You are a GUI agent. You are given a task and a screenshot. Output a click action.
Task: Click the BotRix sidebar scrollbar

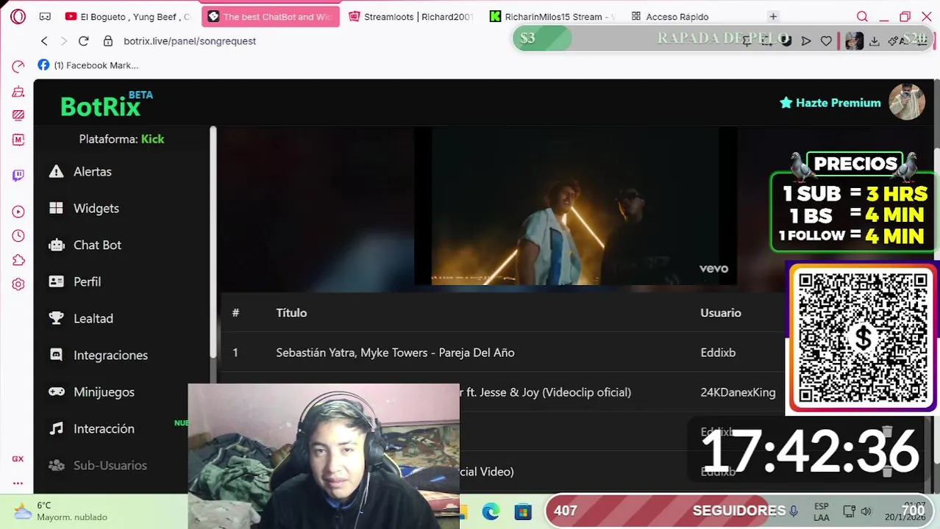click(x=213, y=242)
